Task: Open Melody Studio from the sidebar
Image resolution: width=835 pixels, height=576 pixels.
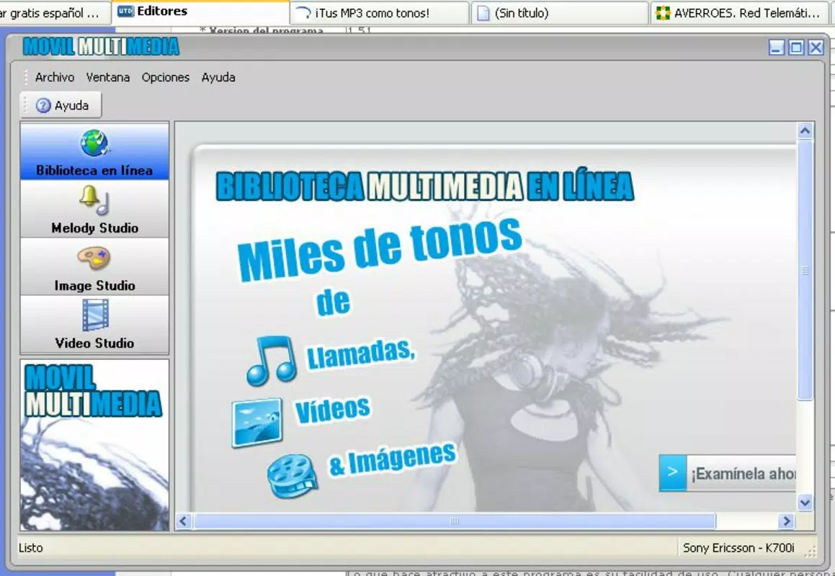Action: point(95,210)
